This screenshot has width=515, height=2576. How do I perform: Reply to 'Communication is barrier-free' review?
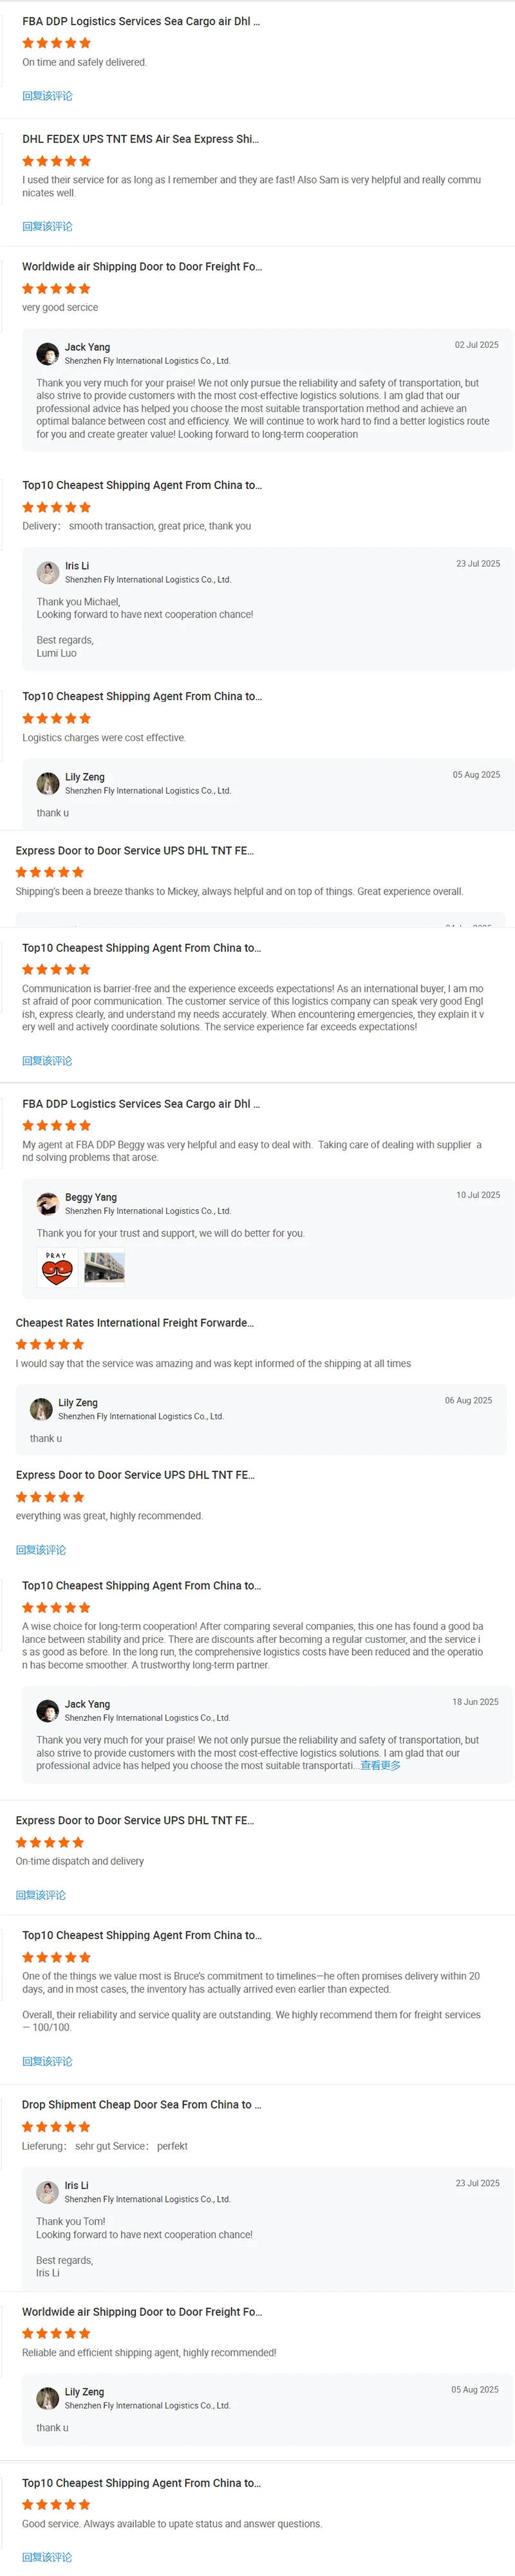pos(47,1060)
